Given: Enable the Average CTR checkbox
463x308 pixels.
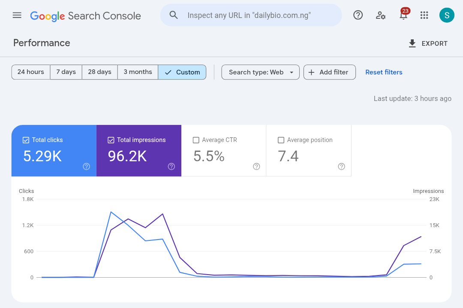Looking at the screenshot, I should pyautogui.click(x=196, y=140).
